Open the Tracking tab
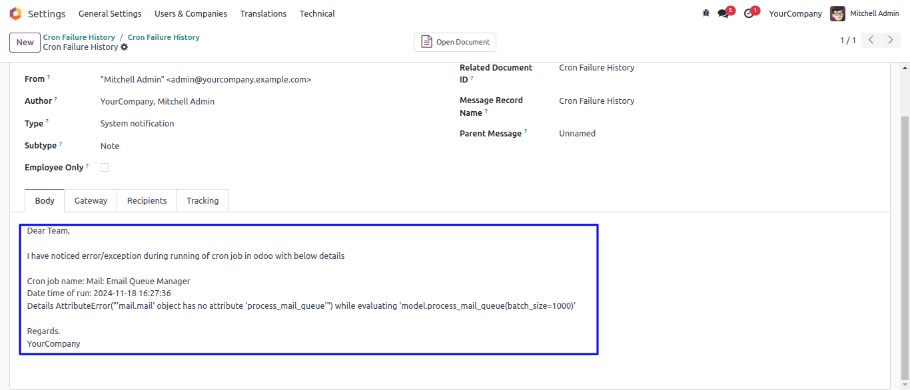910x390 pixels. click(203, 201)
